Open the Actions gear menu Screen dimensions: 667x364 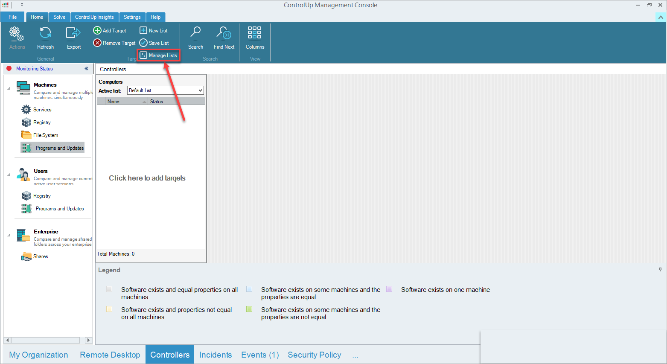click(x=17, y=38)
